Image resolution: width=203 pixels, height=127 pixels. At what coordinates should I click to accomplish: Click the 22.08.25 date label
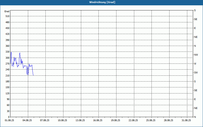(133, 120)
